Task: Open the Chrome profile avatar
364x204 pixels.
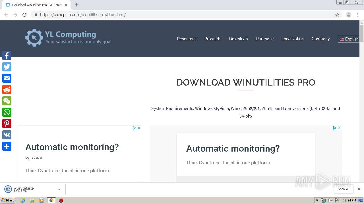Action: 349,15
